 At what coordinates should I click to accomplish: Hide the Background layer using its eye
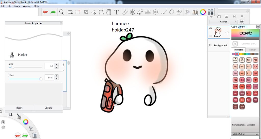click(210, 45)
